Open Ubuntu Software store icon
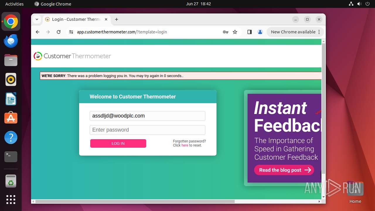 tap(11, 118)
